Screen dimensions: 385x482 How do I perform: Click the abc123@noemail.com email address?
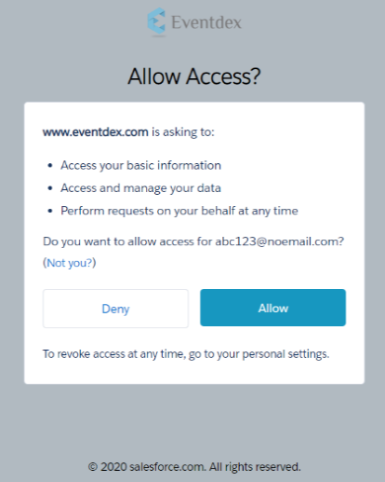[277, 241]
